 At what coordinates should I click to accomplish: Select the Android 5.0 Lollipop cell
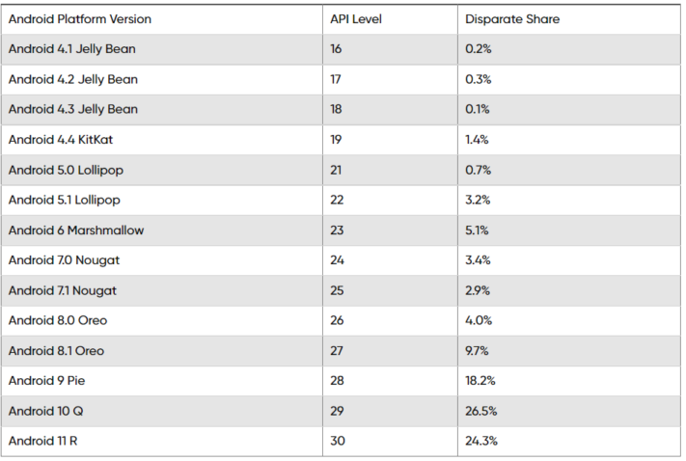[162, 170]
